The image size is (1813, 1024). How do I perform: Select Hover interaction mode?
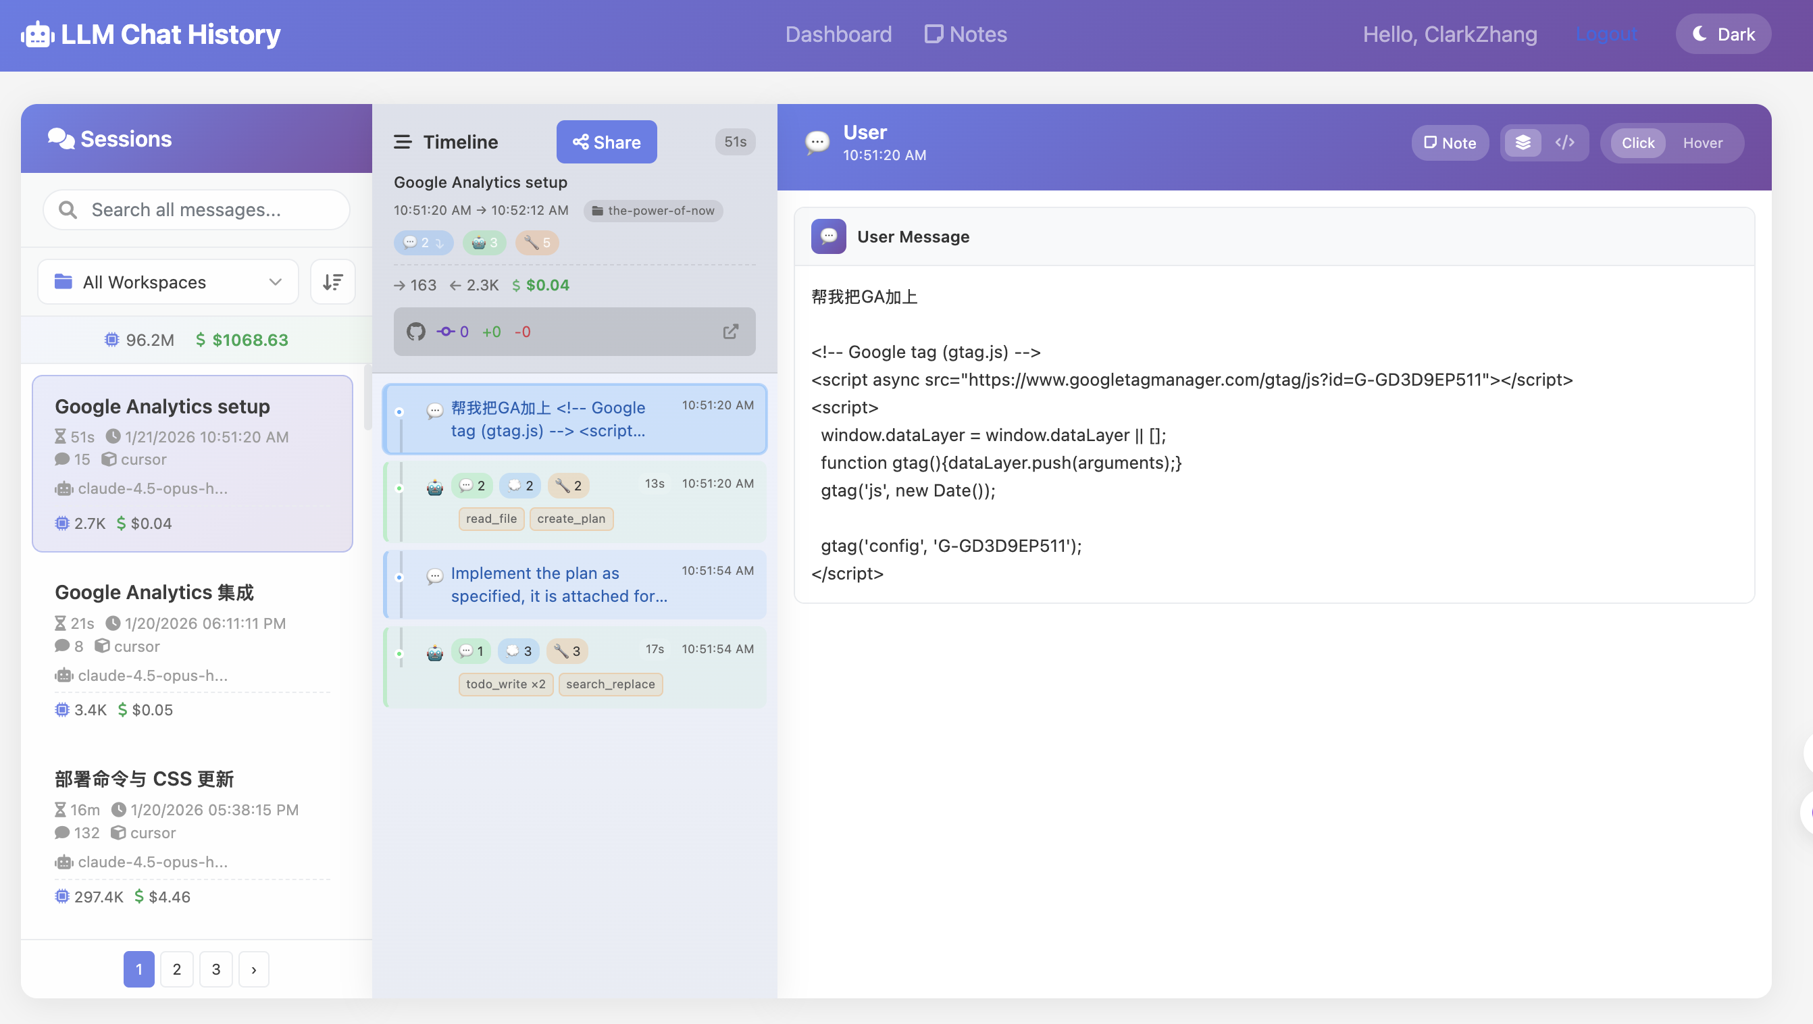click(x=1702, y=143)
